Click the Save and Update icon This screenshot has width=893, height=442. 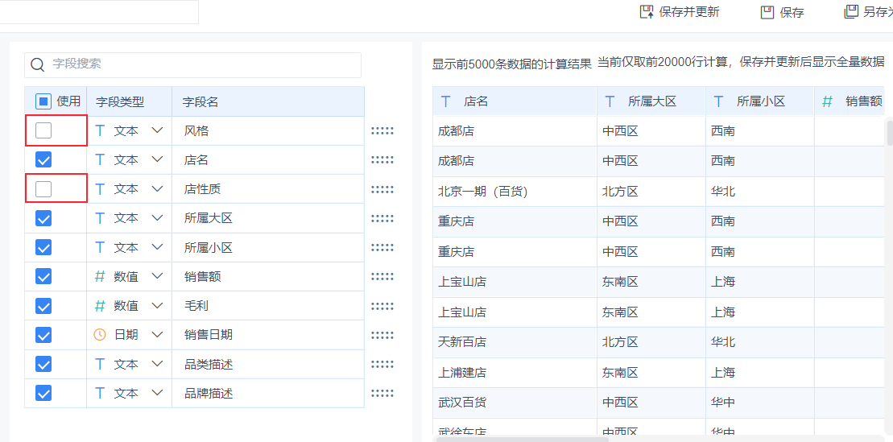pyautogui.click(x=647, y=12)
